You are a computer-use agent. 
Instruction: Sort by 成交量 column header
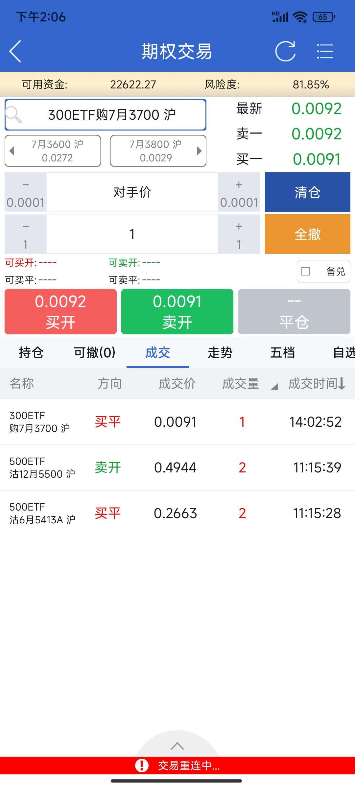241,384
